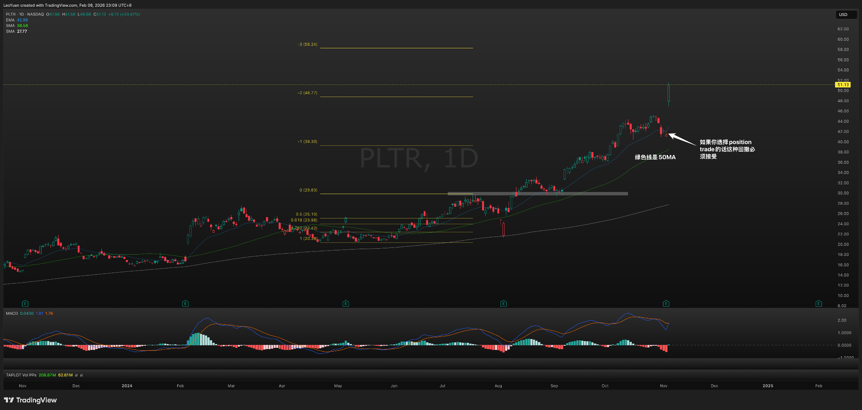Select the EMA 42.96 indicator label
This screenshot has height=410, width=862.
tap(17, 20)
